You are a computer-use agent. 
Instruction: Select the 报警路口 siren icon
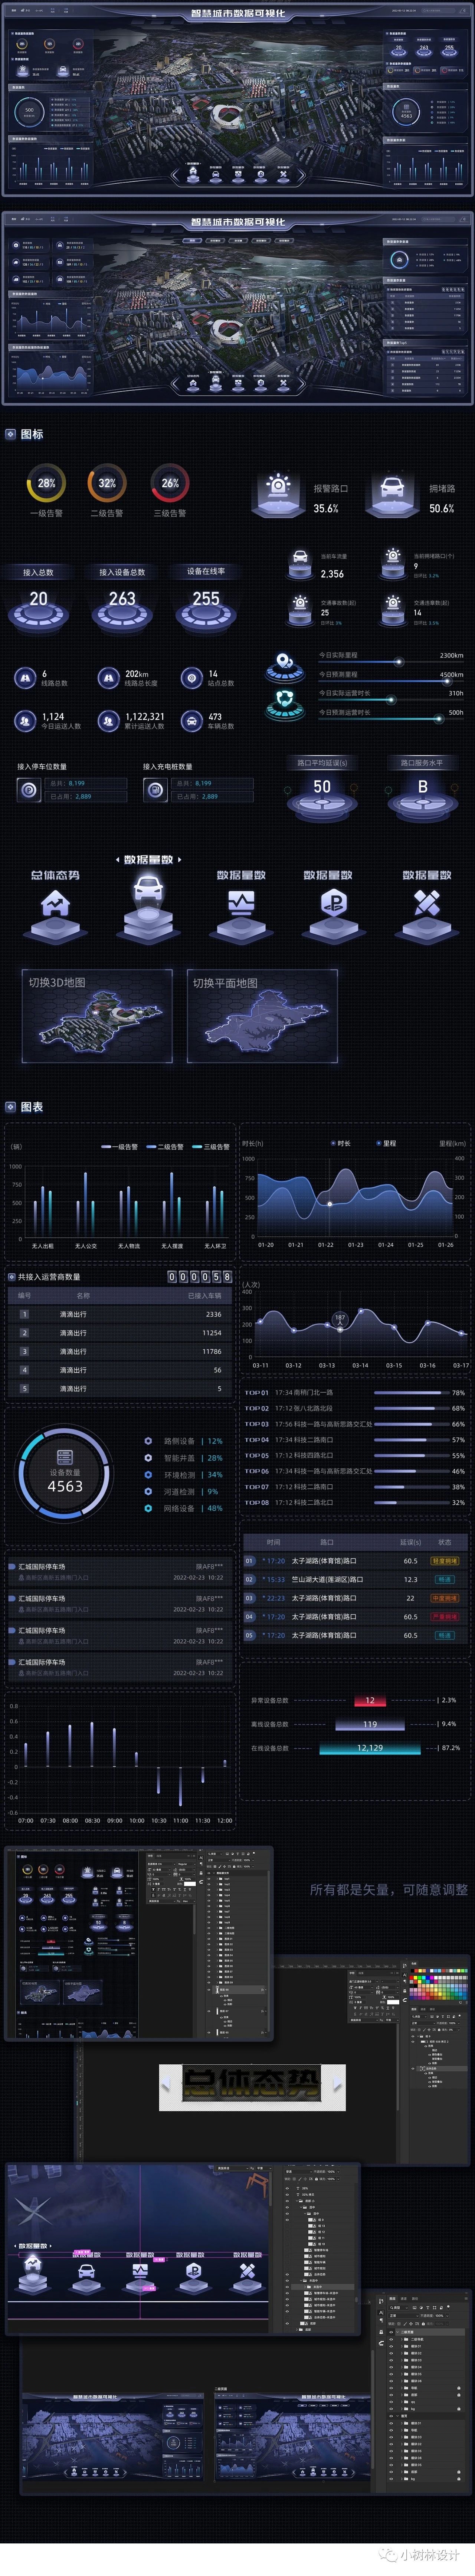coord(278,494)
